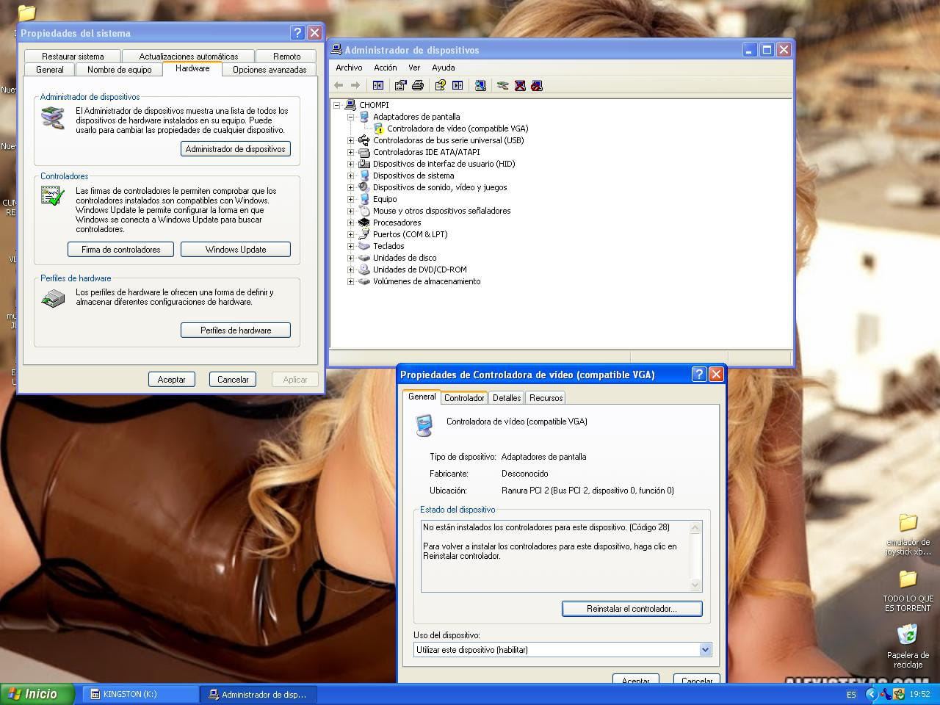Switch to the Controlador tab
The height and width of the screenshot is (705, 940).
(464, 398)
